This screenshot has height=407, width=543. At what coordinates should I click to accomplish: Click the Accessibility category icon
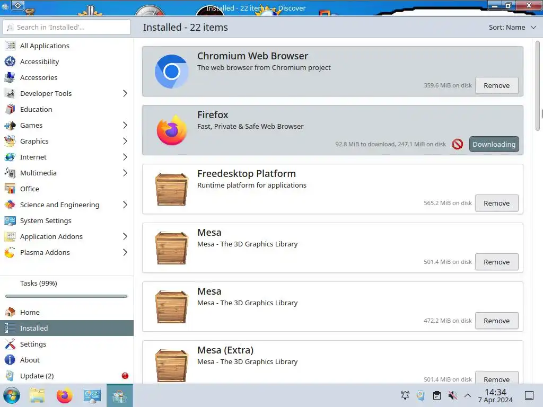tap(10, 61)
